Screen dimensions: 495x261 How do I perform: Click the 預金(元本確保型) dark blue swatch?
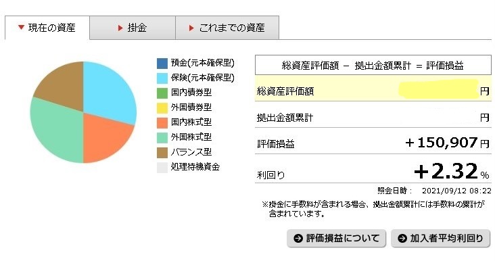pos(162,63)
